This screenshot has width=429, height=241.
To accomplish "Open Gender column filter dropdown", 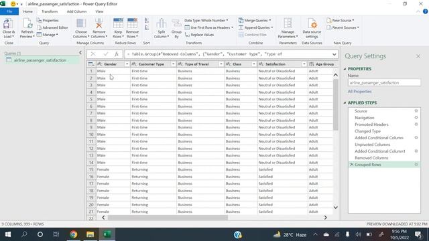I will point(127,64).
